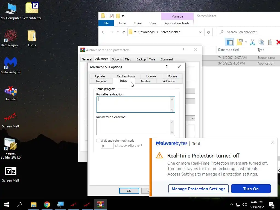Dismiss the Malwarebytes notification

point(273,142)
